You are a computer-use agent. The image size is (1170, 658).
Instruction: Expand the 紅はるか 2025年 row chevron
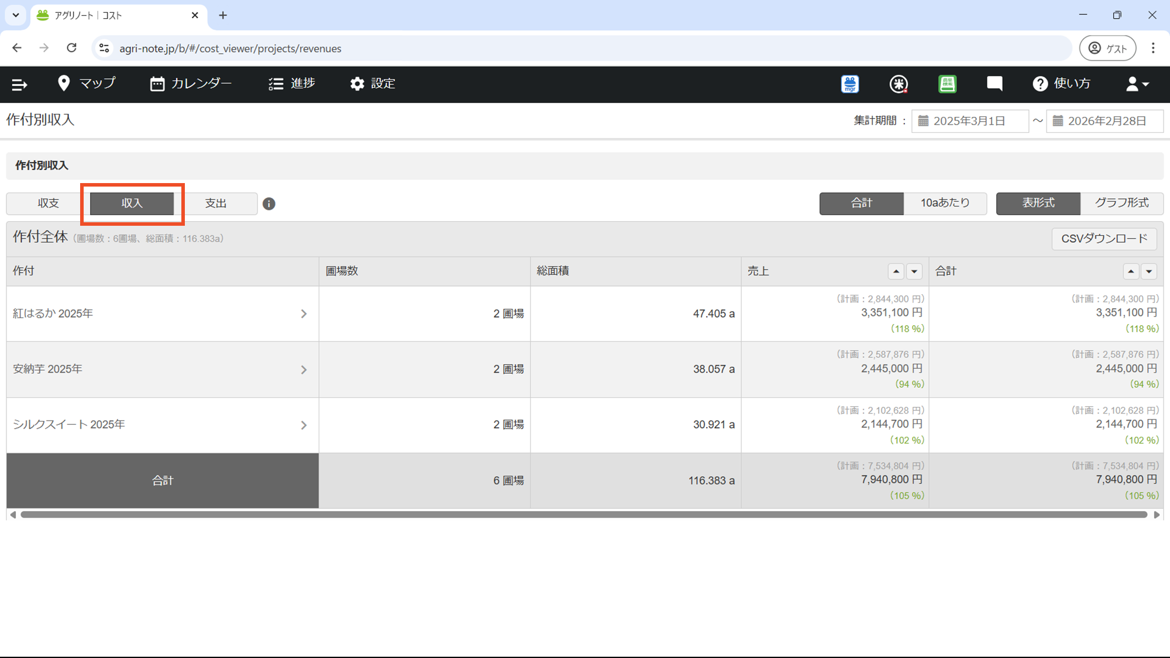(304, 314)
